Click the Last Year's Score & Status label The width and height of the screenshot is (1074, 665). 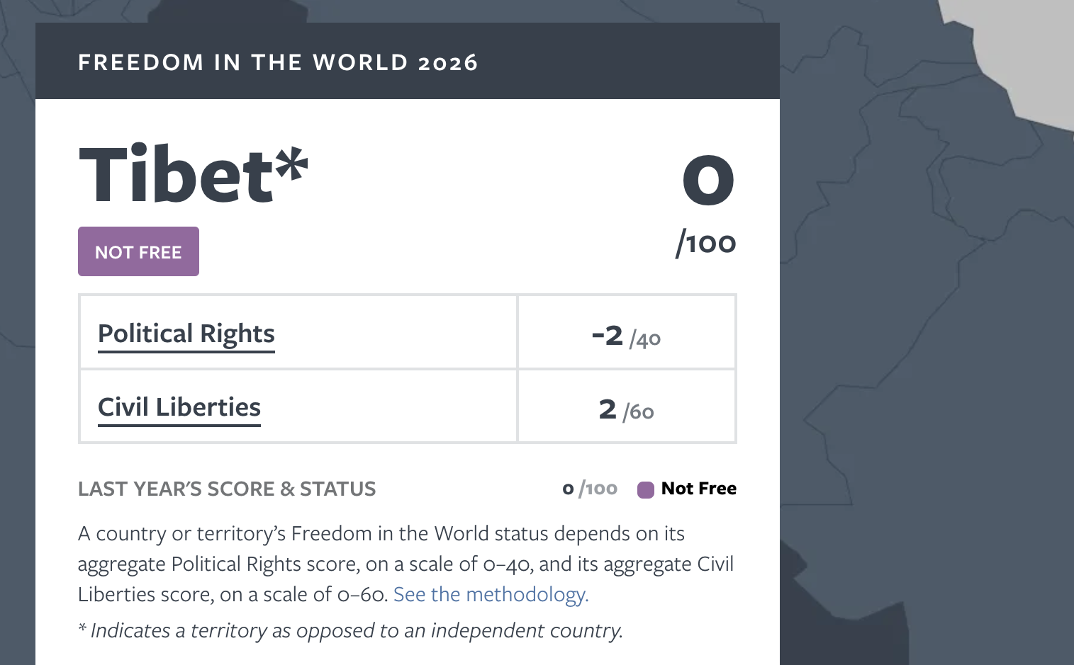(x=227, y=489)
